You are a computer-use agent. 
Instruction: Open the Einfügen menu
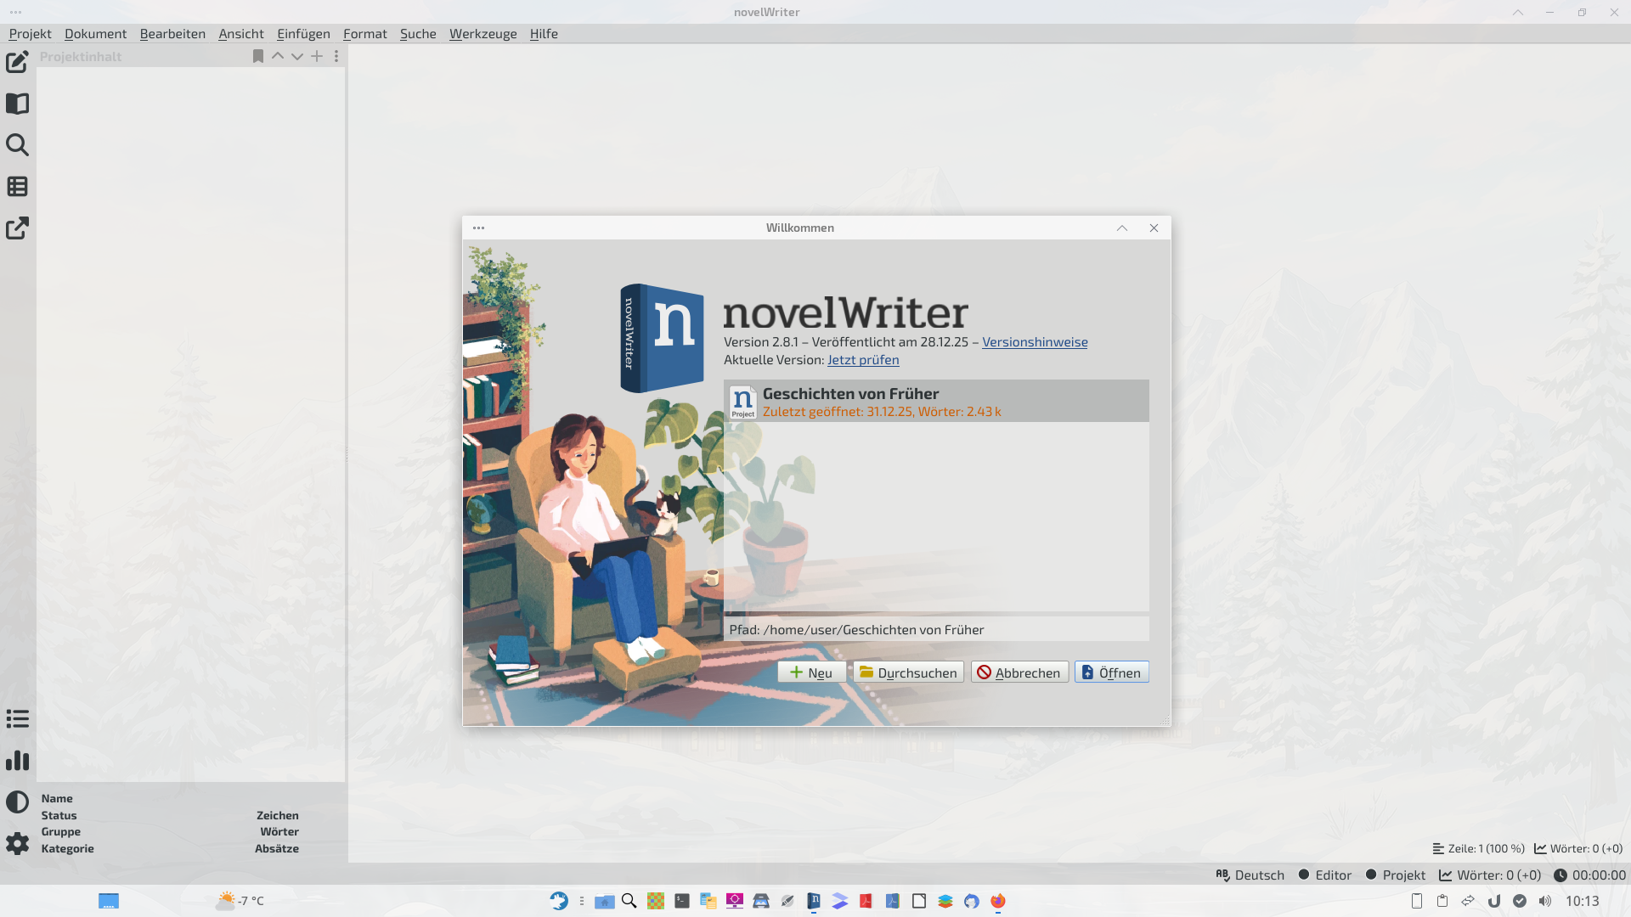coord(303,34)
